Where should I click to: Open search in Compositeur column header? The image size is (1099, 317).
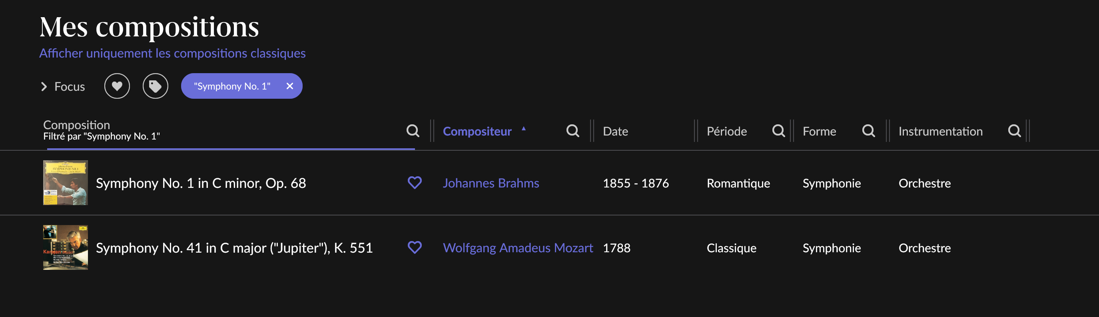click(572, 131)
